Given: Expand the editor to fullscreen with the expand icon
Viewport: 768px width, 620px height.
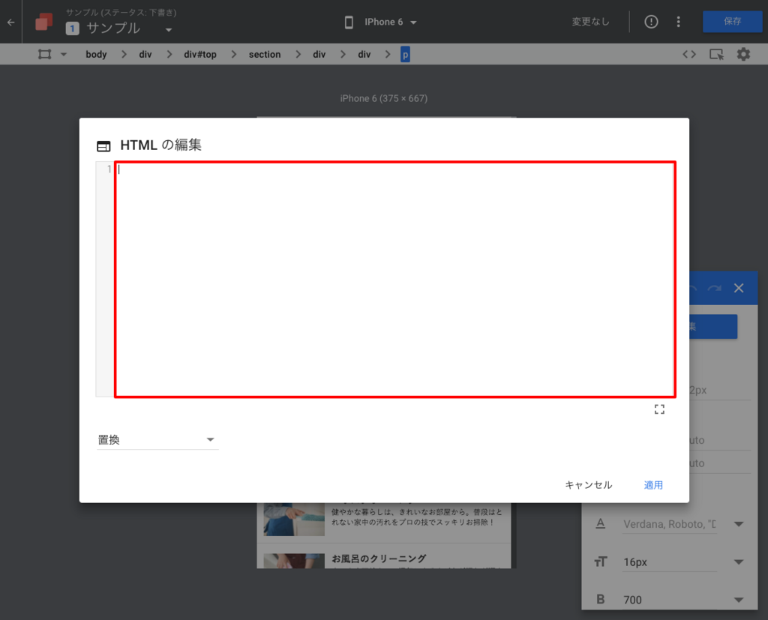Looking at the screenshot, I should click(x=659, y=409).
